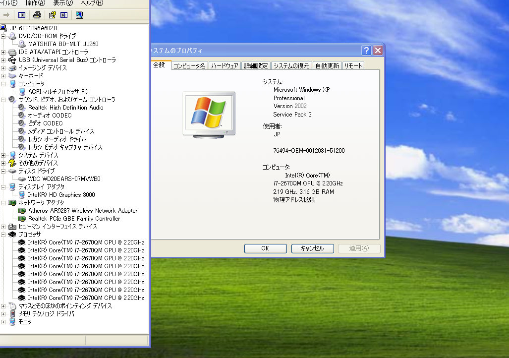The image size is (509, 358).
Task: Expand the ヒューマン インターフェイス デバイス node
Action: pos(3,227)
